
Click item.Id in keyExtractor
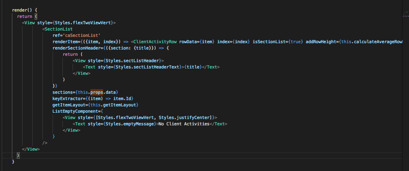tap(122, 99)
